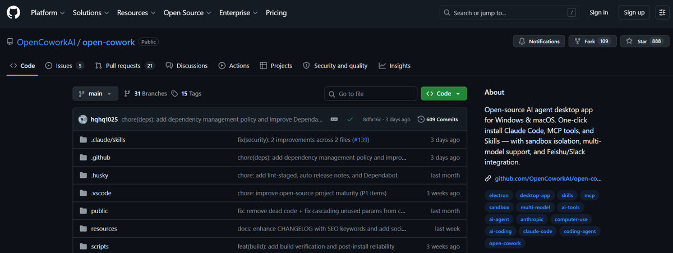673x253 pixels.
Task: Click the Star icon
Action: point(629,42)
